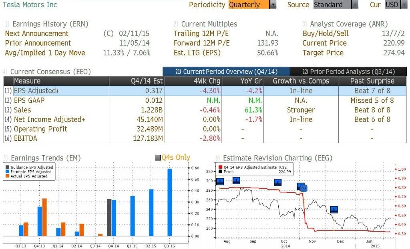
Task: Click the Beat 6 of 8 cell
Action: [372, 119]
